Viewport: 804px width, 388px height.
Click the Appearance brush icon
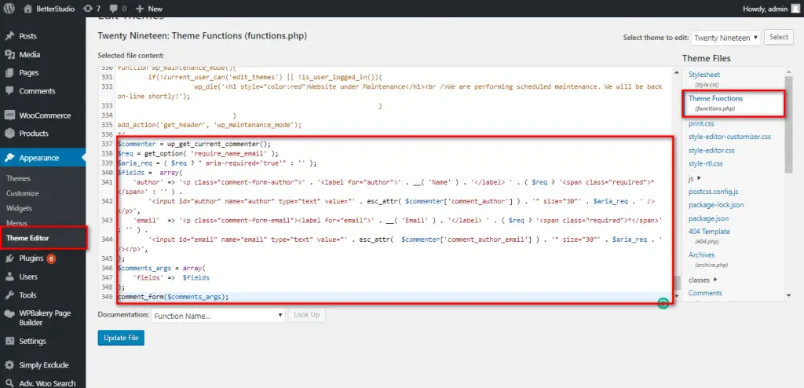(9, 158)
